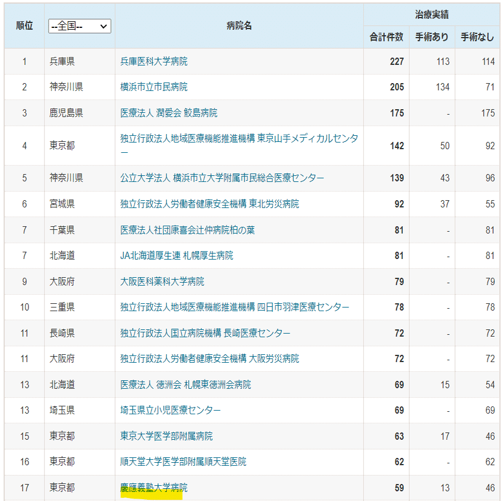501x501 pixels.
Task: Open 東京大学医学部附属病院 link
Action: point(166,436)
